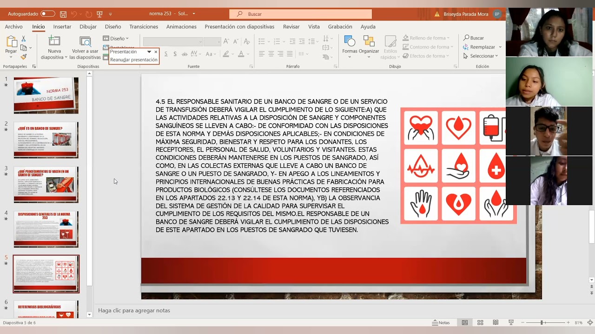Click the numbered list icon
This screenshot has height=334, width=595.
(x=277, y=42)
